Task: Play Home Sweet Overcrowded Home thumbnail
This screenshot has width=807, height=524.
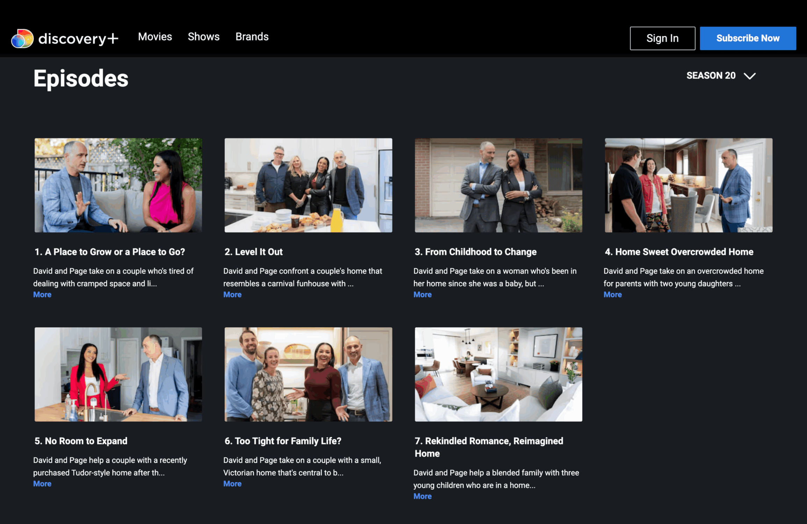Action: [x=688, y=185]
